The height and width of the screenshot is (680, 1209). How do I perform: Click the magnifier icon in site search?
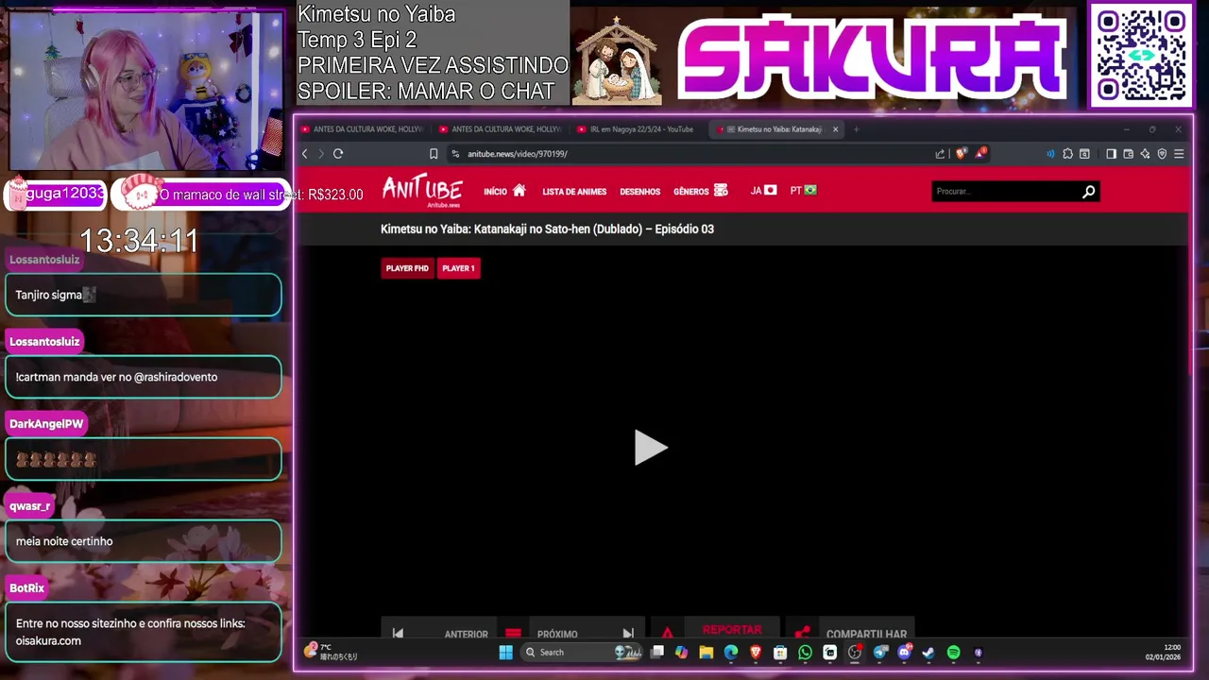point(1088,192)
